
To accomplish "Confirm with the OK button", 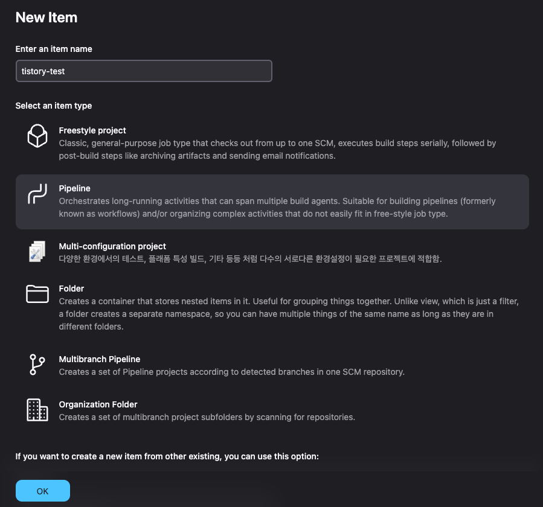I will pyautogui.click(x=43, y=491).
